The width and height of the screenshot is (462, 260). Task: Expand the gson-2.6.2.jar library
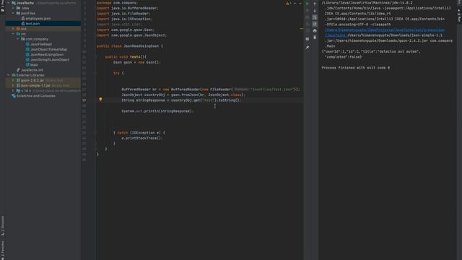tap(13, 80)
